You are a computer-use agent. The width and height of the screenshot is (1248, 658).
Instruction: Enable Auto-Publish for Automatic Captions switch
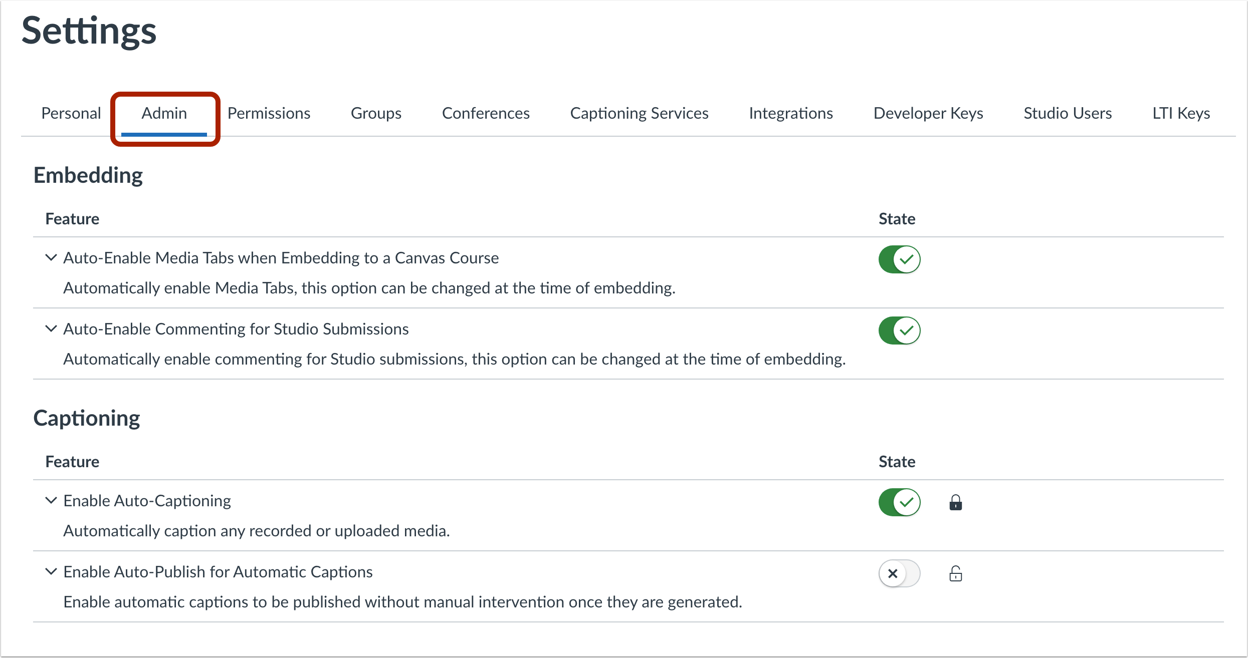tap(899, 573)
